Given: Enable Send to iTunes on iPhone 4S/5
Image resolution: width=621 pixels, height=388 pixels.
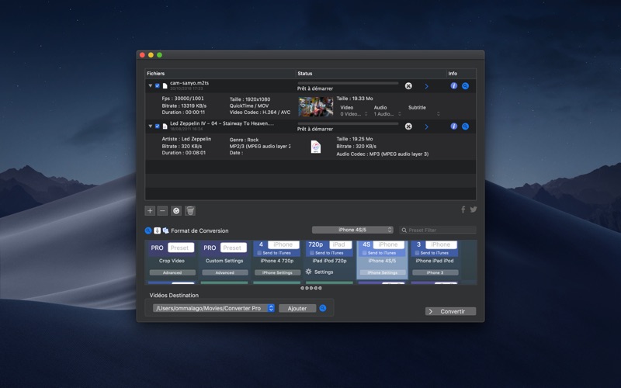Looking at the screenshot, I should pos(364,253).
